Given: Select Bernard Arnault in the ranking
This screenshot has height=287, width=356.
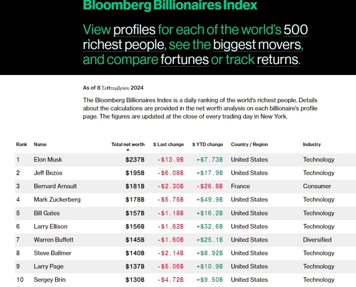Looking at the screenshot, I should [x=55, y=186].
